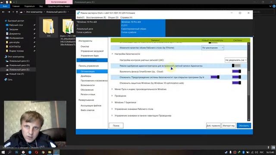
Task: Open Управление загрузкой in Dism++ sidebar
Action: click(x=92, y=51)
